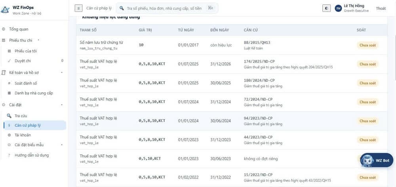Click the question mark icon for Hướng dẫn sử dụng
396x187 pixels.
pos(9,155)
